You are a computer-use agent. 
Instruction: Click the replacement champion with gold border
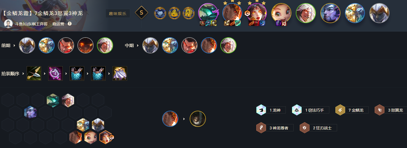[198, 119]
